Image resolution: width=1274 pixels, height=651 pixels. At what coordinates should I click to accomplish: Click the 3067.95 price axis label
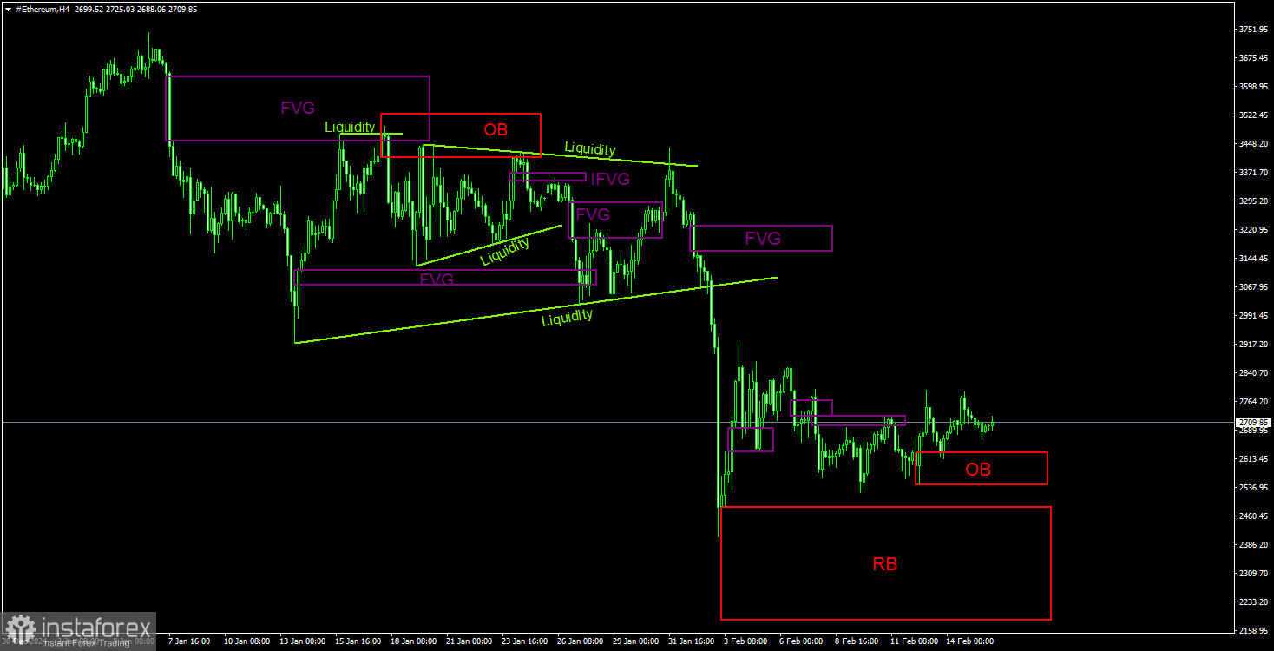click(x=1254, y=287)
